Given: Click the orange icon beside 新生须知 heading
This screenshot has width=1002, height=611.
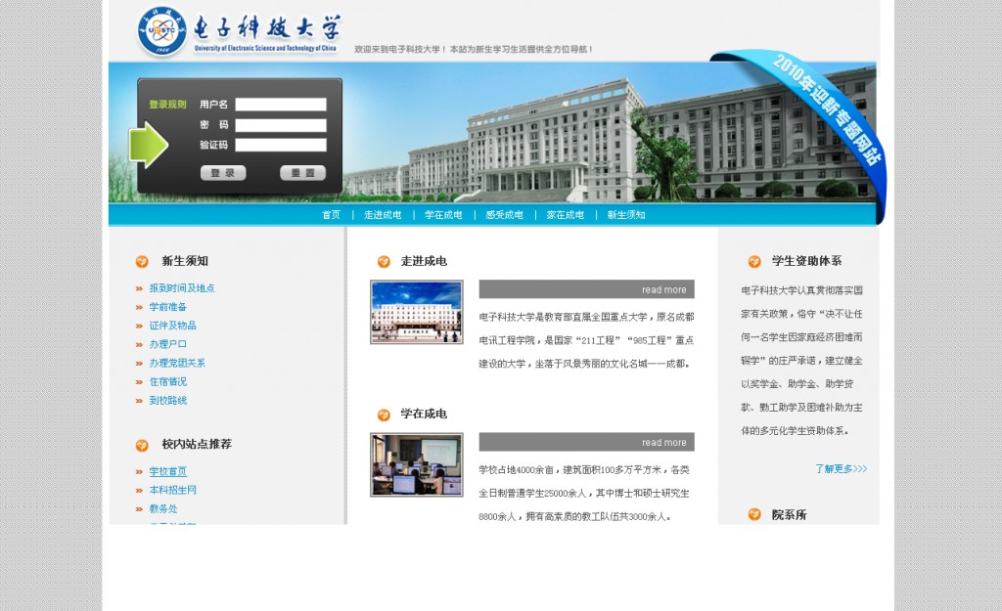Looking at the screenshot, I should tap(142, 261).
